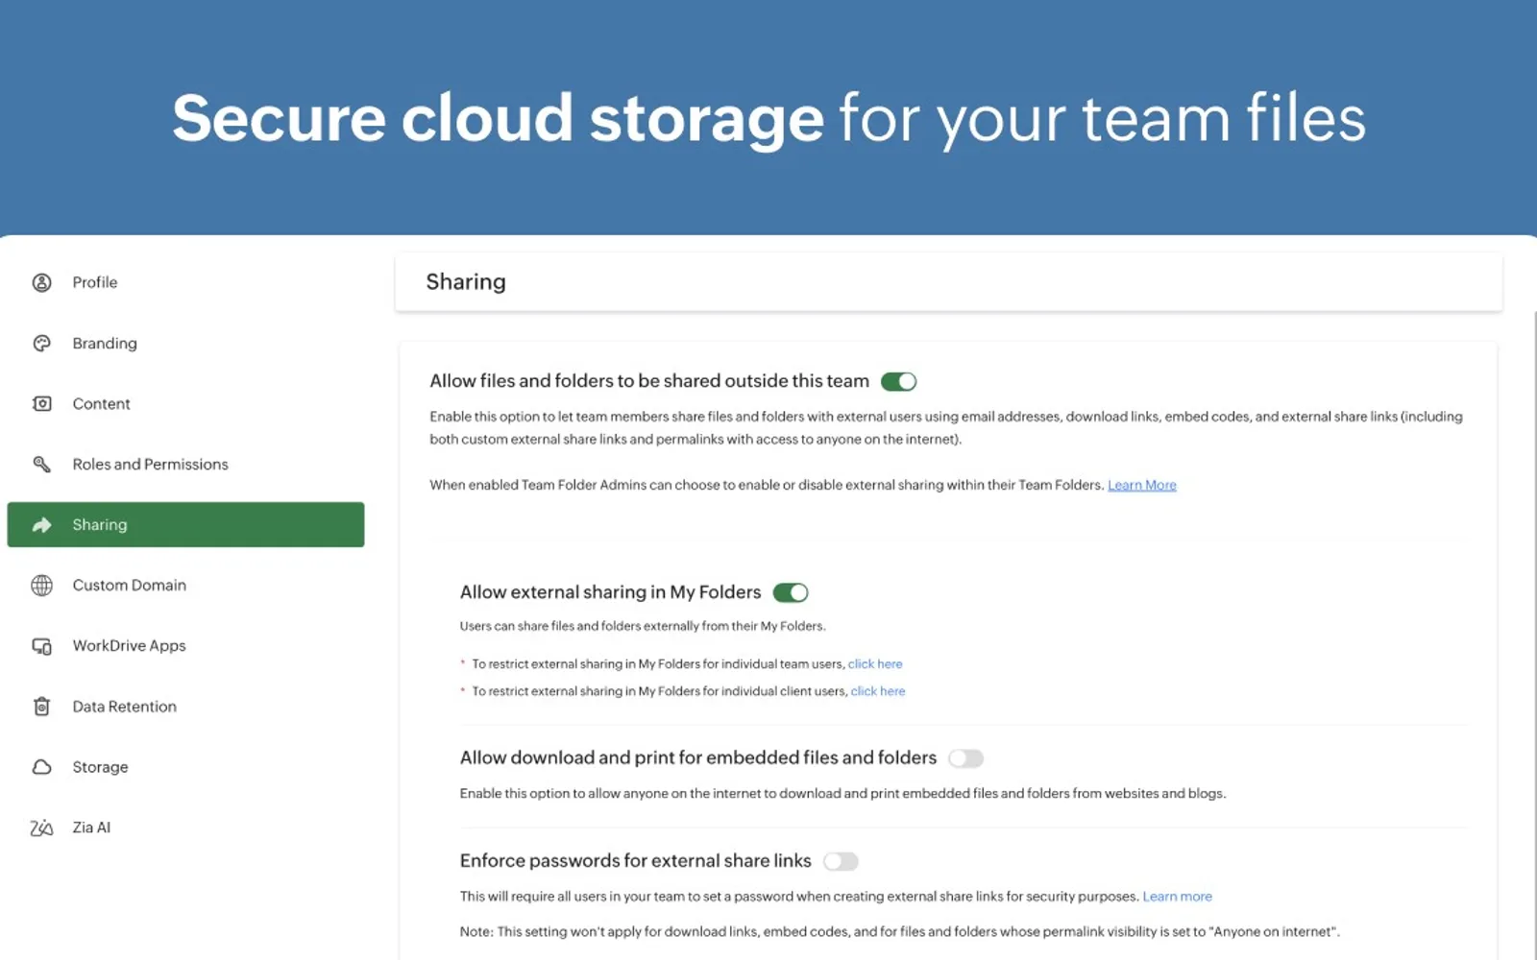
Task: Click the Profile user icon in sidebar
Action: [x=41, y=282]
